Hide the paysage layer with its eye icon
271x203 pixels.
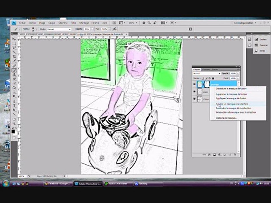click(x=194, y=84)
